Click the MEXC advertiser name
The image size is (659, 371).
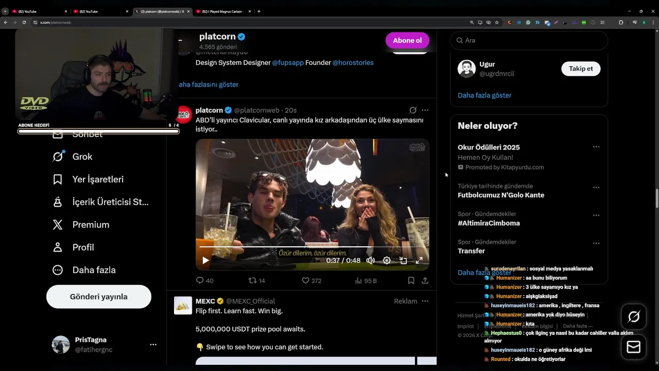205,301
